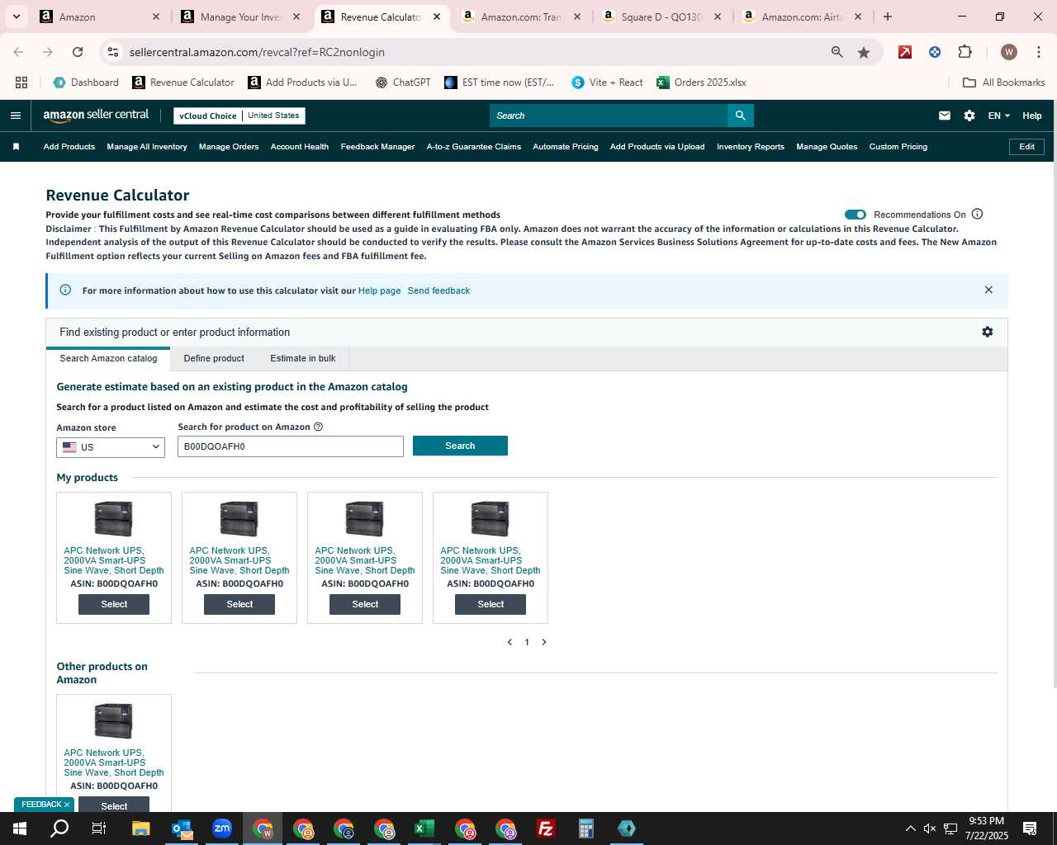Click the Seller Central search box

(609, 116)
